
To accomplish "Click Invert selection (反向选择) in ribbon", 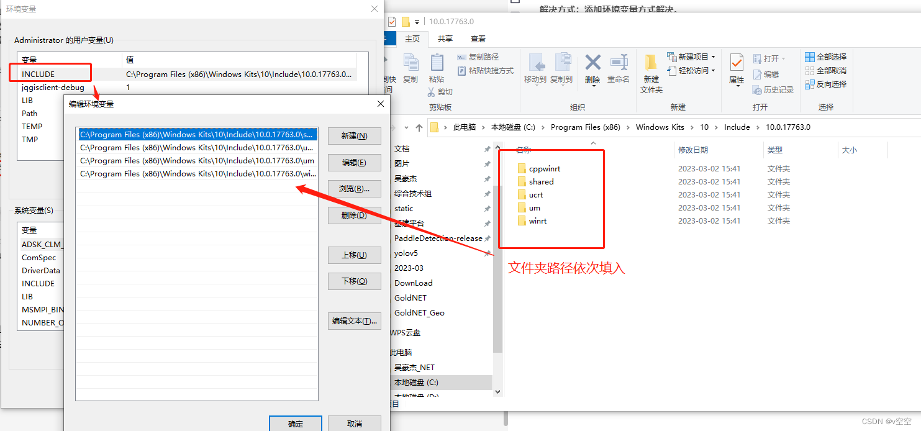I will coord(826,84).
